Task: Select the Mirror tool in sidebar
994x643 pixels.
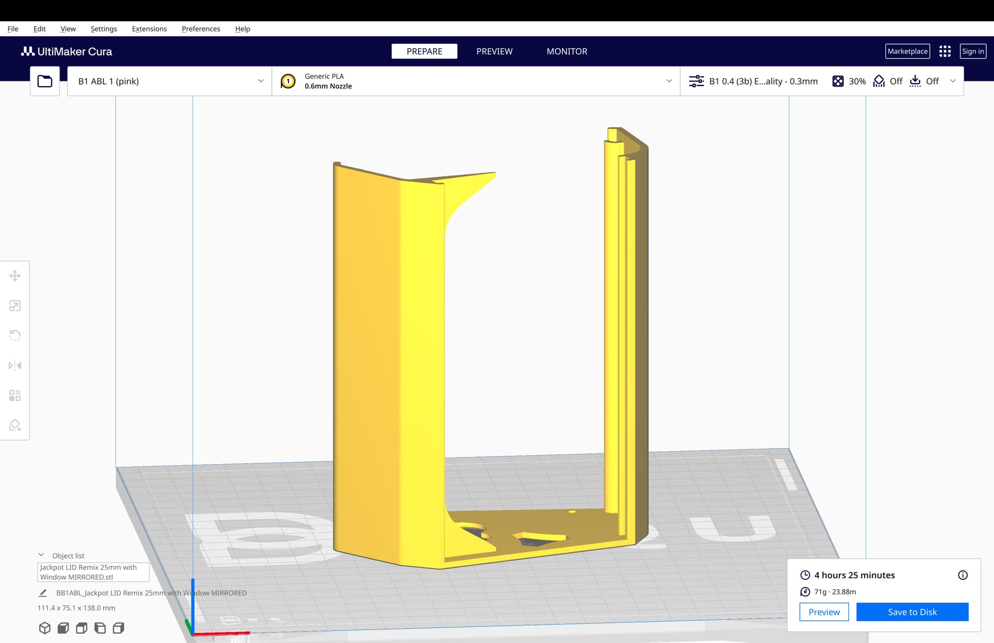Action: [x=15, y=365]
